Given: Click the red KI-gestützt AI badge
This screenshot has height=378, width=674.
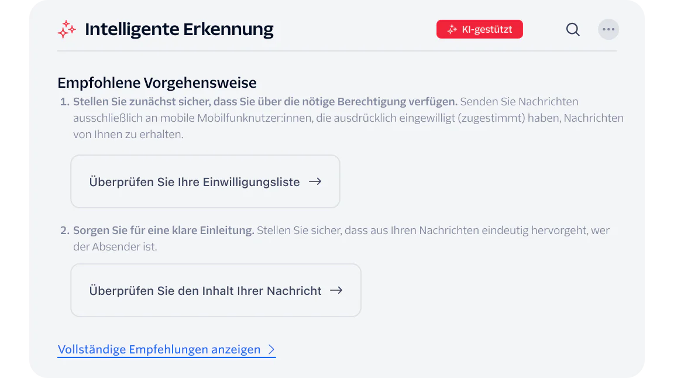Looking at the screenshot, I should click(x=479, y=29).
